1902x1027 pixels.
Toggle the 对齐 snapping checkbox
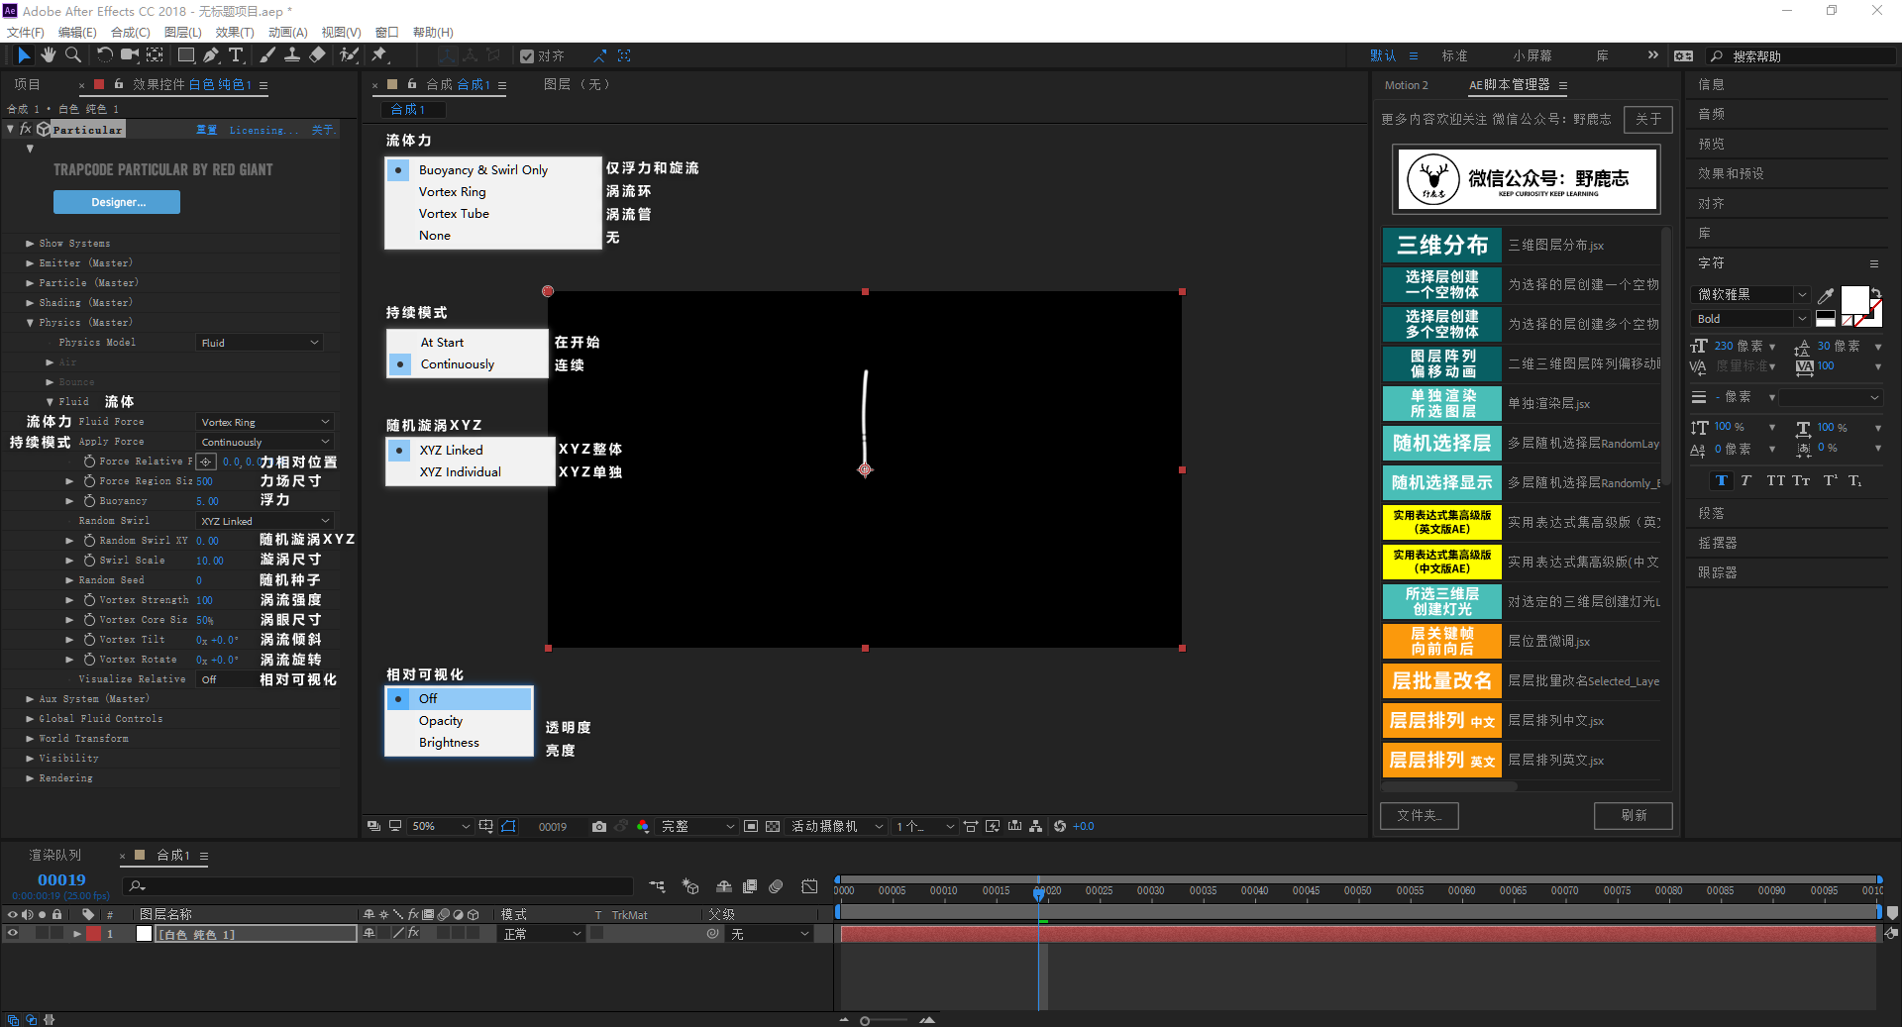[x=527, y=56]
